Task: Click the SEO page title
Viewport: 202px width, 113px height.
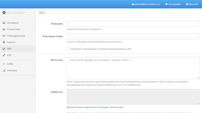Action: (42, 13)
